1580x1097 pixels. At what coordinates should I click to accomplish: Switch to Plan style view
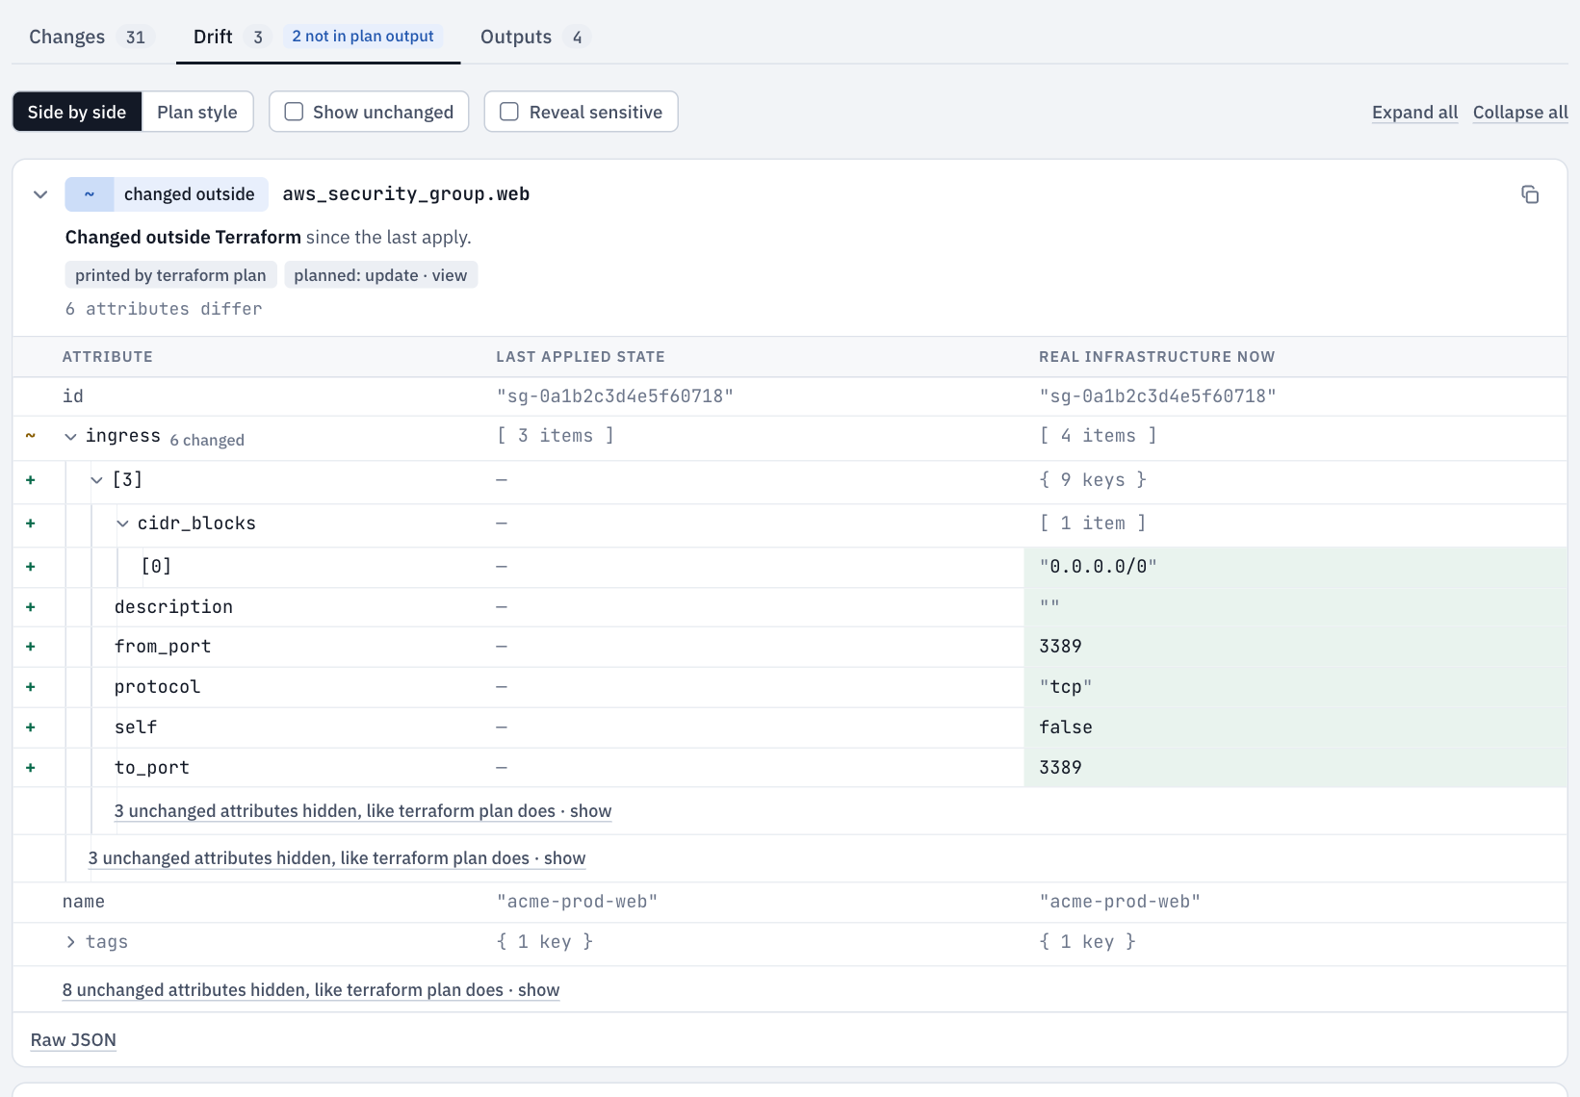click(197, 112)
